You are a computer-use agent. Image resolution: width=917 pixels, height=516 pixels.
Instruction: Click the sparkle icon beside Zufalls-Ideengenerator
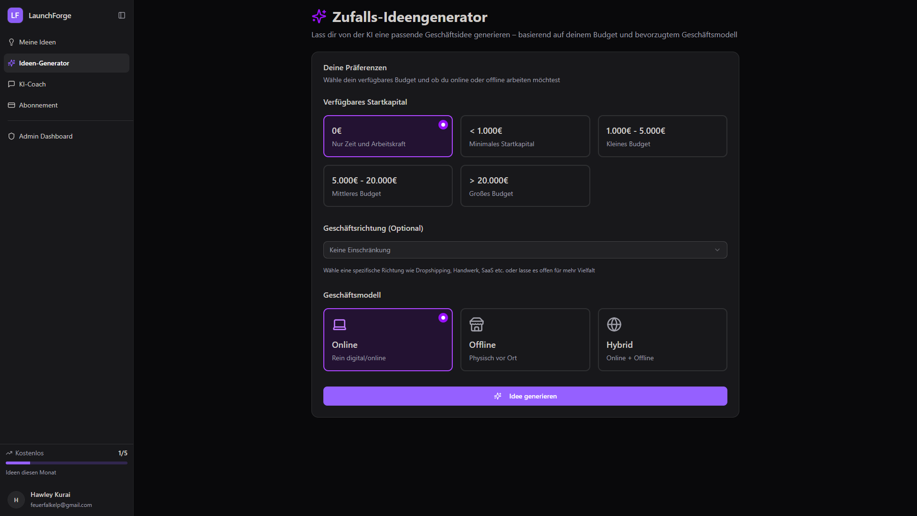(x=319, y=17)
